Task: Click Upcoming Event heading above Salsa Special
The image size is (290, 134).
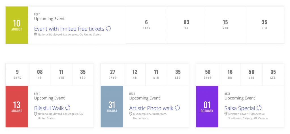Action: click(x=240, y=98)
